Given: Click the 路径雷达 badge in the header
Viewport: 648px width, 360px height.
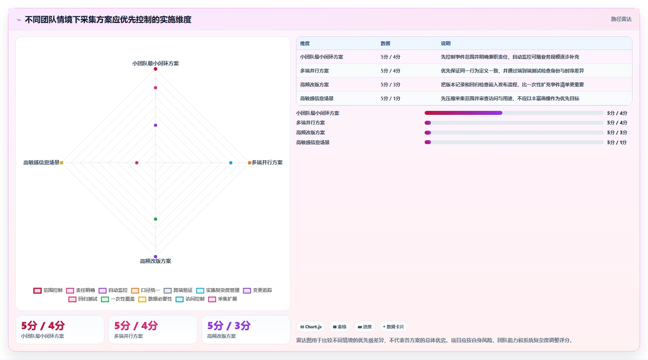Looking at the screenshot, I should pyautogui.click(x=621, y=19).
